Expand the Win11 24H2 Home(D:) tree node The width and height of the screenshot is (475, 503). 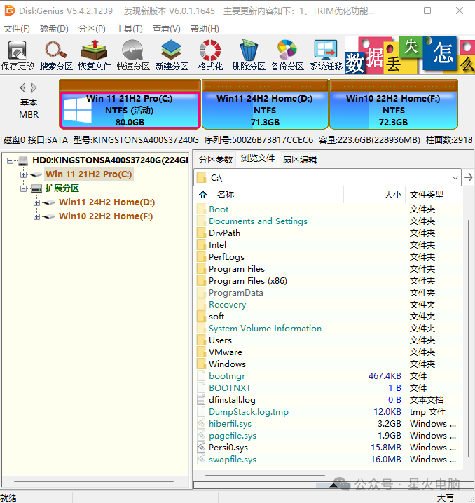tap(37, 202)
